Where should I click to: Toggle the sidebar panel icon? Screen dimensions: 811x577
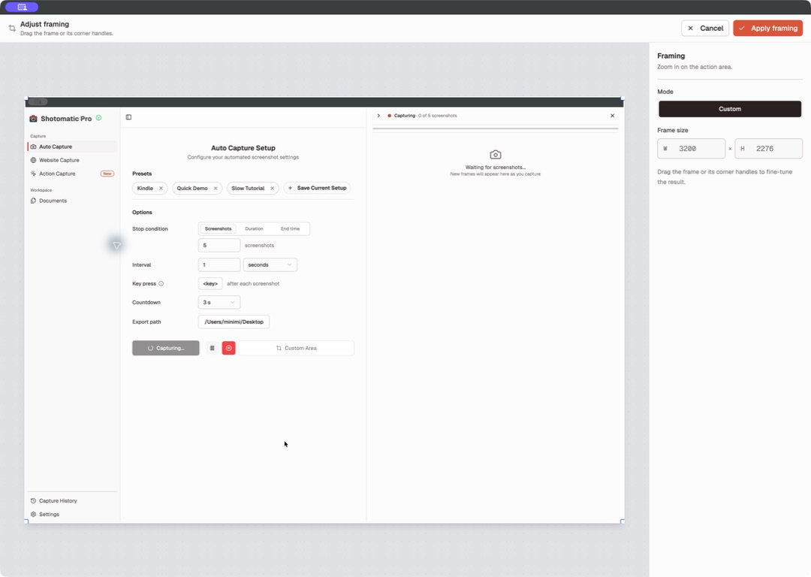129,117
